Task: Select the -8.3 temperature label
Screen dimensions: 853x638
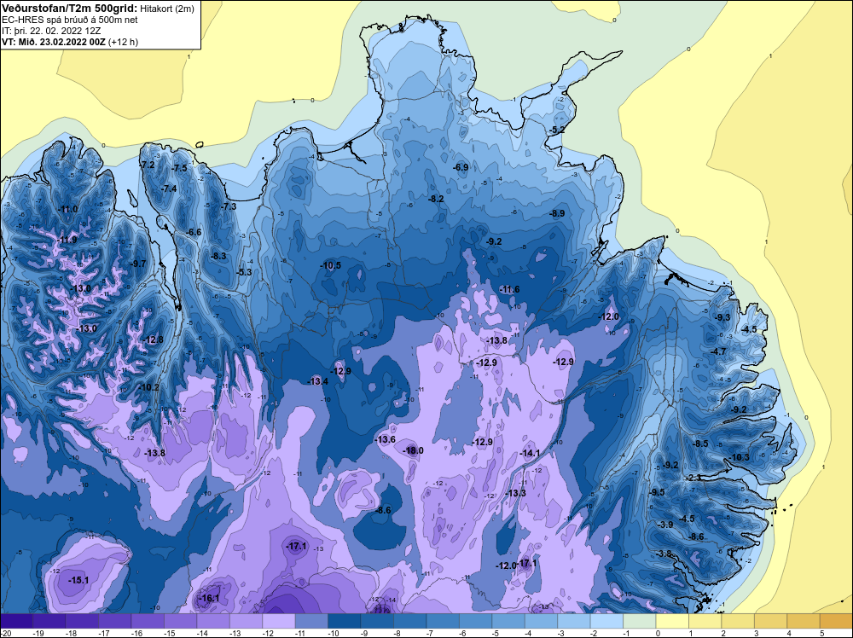Action: point(218,256)
